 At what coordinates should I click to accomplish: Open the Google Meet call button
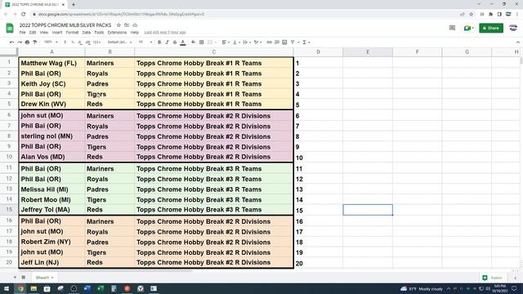tap(468, 28)
